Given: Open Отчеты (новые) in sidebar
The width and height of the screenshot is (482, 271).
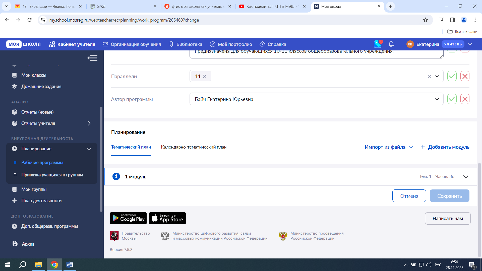Looking at the screenshot, I should click(x=37, y=112).
